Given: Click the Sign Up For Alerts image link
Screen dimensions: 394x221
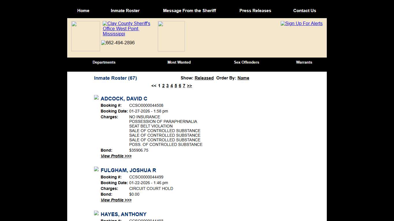Looking at the screenshot, I should point(301,24).
